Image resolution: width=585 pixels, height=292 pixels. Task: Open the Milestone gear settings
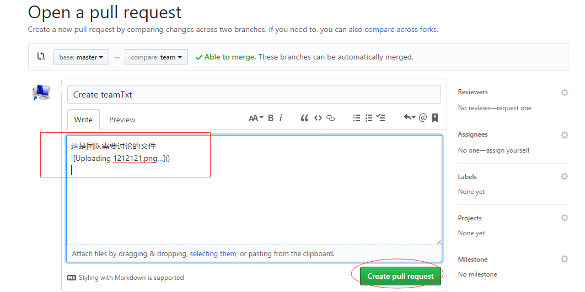coord(565,259)
